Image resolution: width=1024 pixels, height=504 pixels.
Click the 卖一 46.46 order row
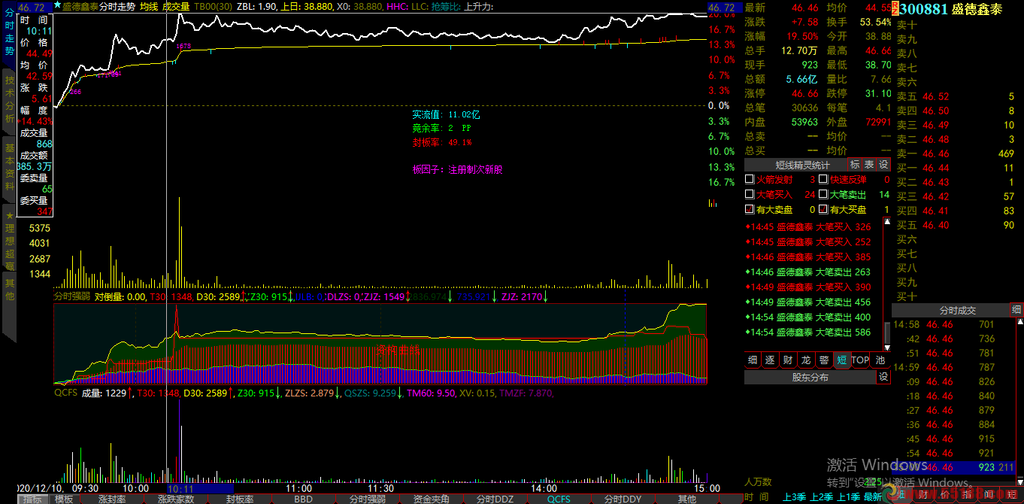(x=956, y=153)
